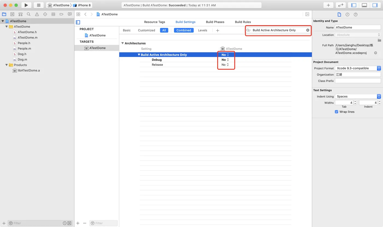Collapse the Architectures section
This screenshot has height=227, width=383.
click(123, 43)
